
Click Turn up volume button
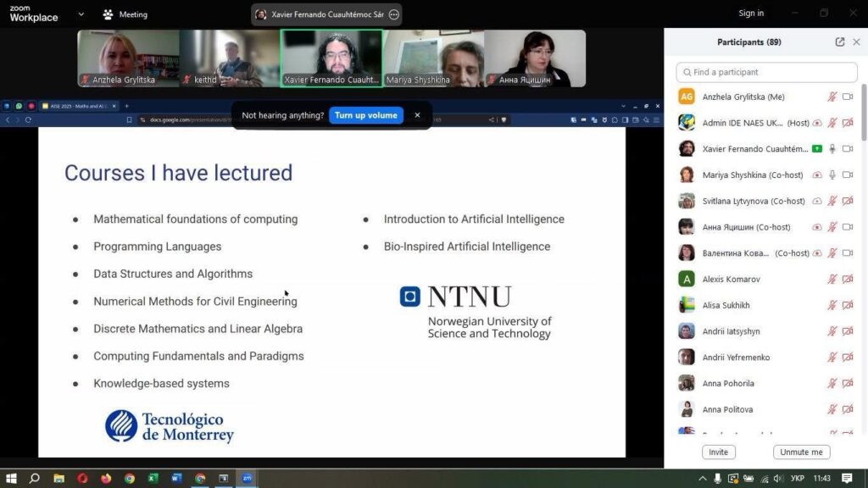point(365,115)
